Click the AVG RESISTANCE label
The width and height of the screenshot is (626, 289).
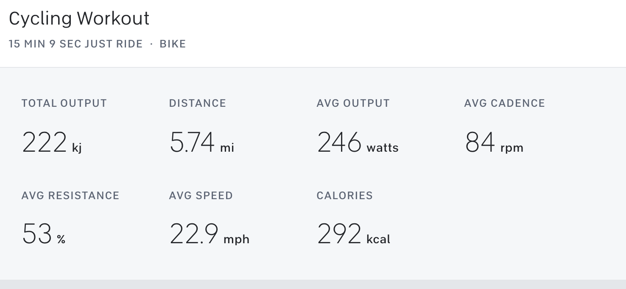[70, 196]
